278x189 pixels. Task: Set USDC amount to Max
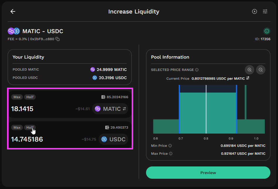[17, 127]
